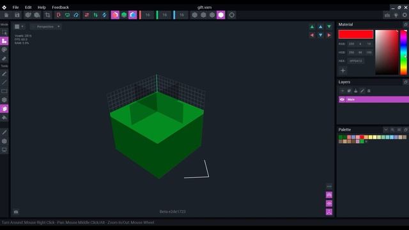Select the box selection mode icon
This screenshot has width=409, height=230.
tap(4, 33)
